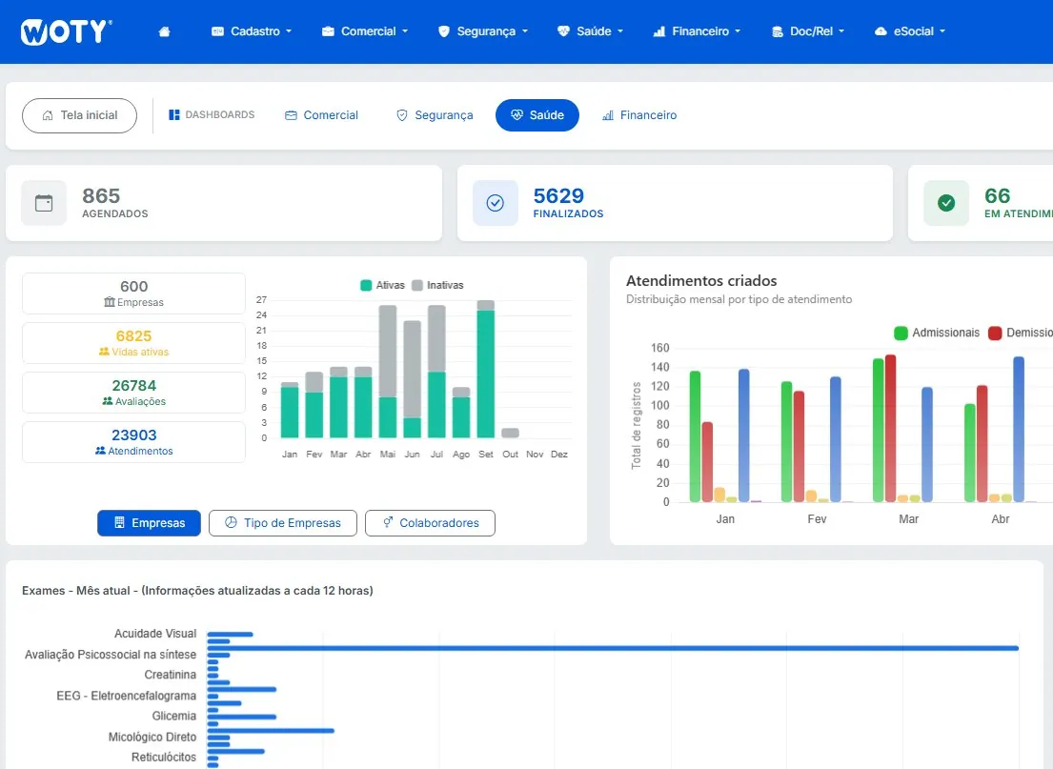Screen dimensions: 1053x769
Task: Toggle the Admissionais legend series
Action: tap(937, 334)
